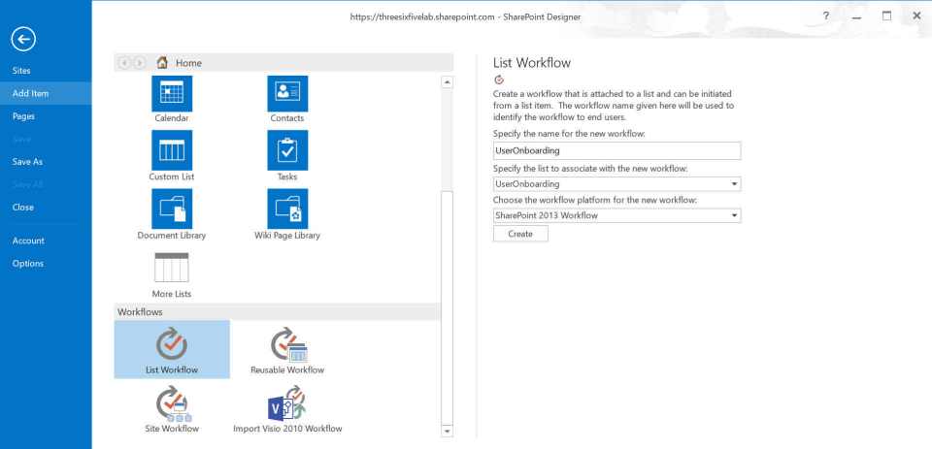Click the Document Library icon
The width and height of the screenshot is (932, 449).
(172, 208)
